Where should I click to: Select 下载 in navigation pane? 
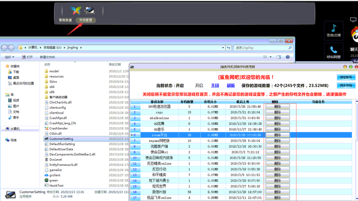[x=16, y=72]
